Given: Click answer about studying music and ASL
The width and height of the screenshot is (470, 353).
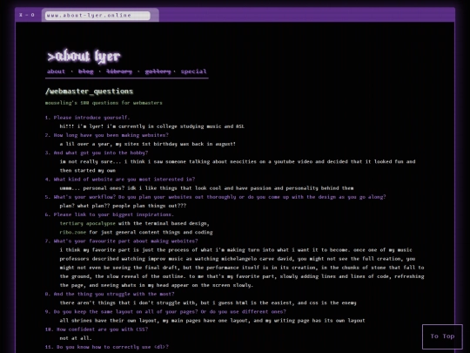Looking at the screenshot, I should (x=152, y=126).
